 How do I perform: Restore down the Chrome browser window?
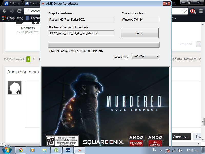tap(190, 2)
